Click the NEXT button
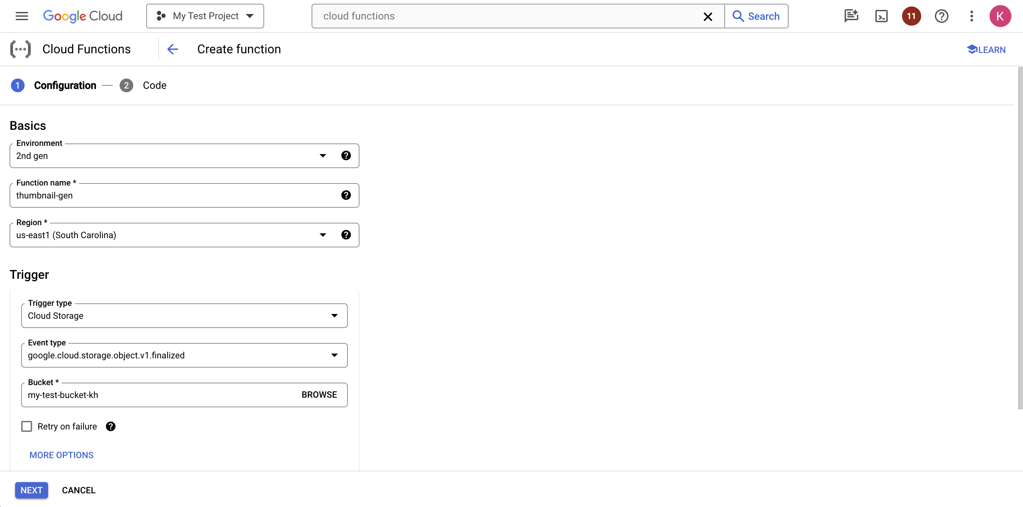This screenshot has width=1023, height=507. [31, 490]
